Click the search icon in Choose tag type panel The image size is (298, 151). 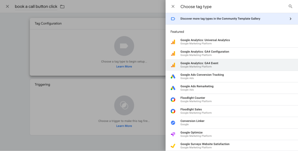point(290,6)
